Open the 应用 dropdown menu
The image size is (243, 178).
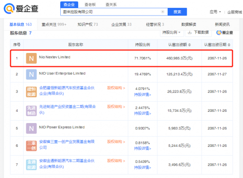215,12
